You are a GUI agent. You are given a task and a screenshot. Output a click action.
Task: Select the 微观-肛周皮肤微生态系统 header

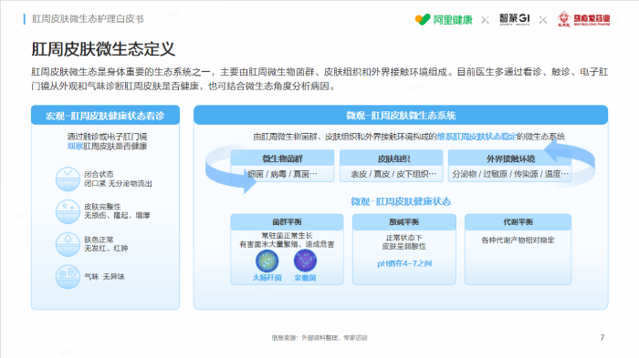[401, 115]
